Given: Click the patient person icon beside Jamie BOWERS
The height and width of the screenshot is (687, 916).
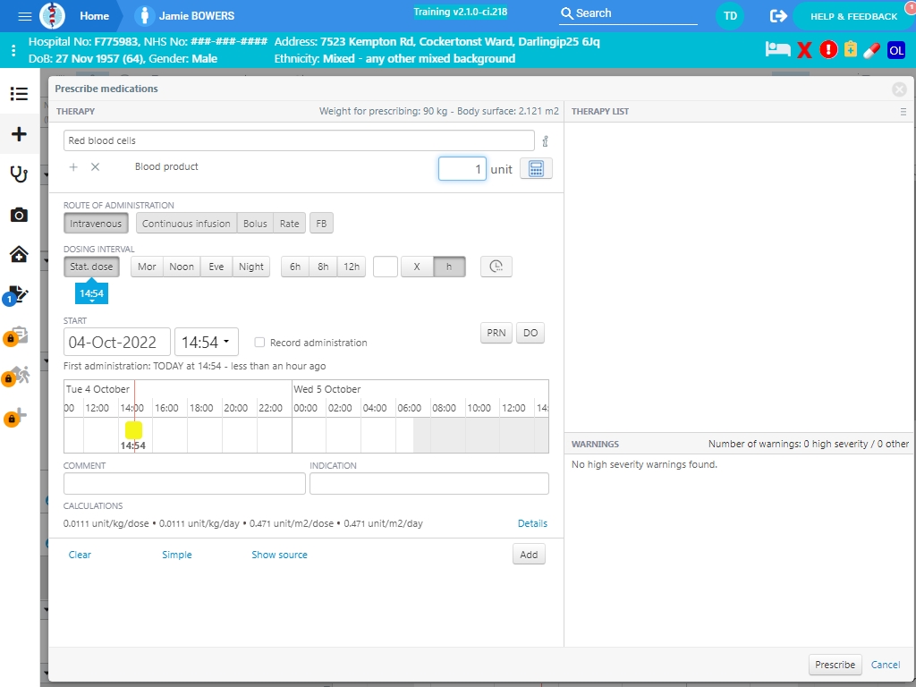Looking at the screenshot, I should click(144, 16).
